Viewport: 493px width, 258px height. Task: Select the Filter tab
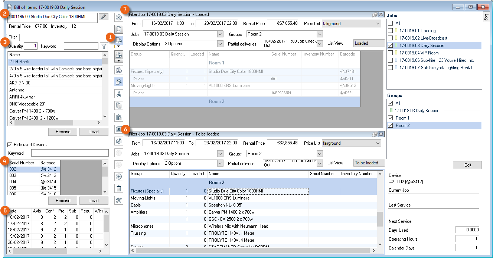click(x=13, y=37)
